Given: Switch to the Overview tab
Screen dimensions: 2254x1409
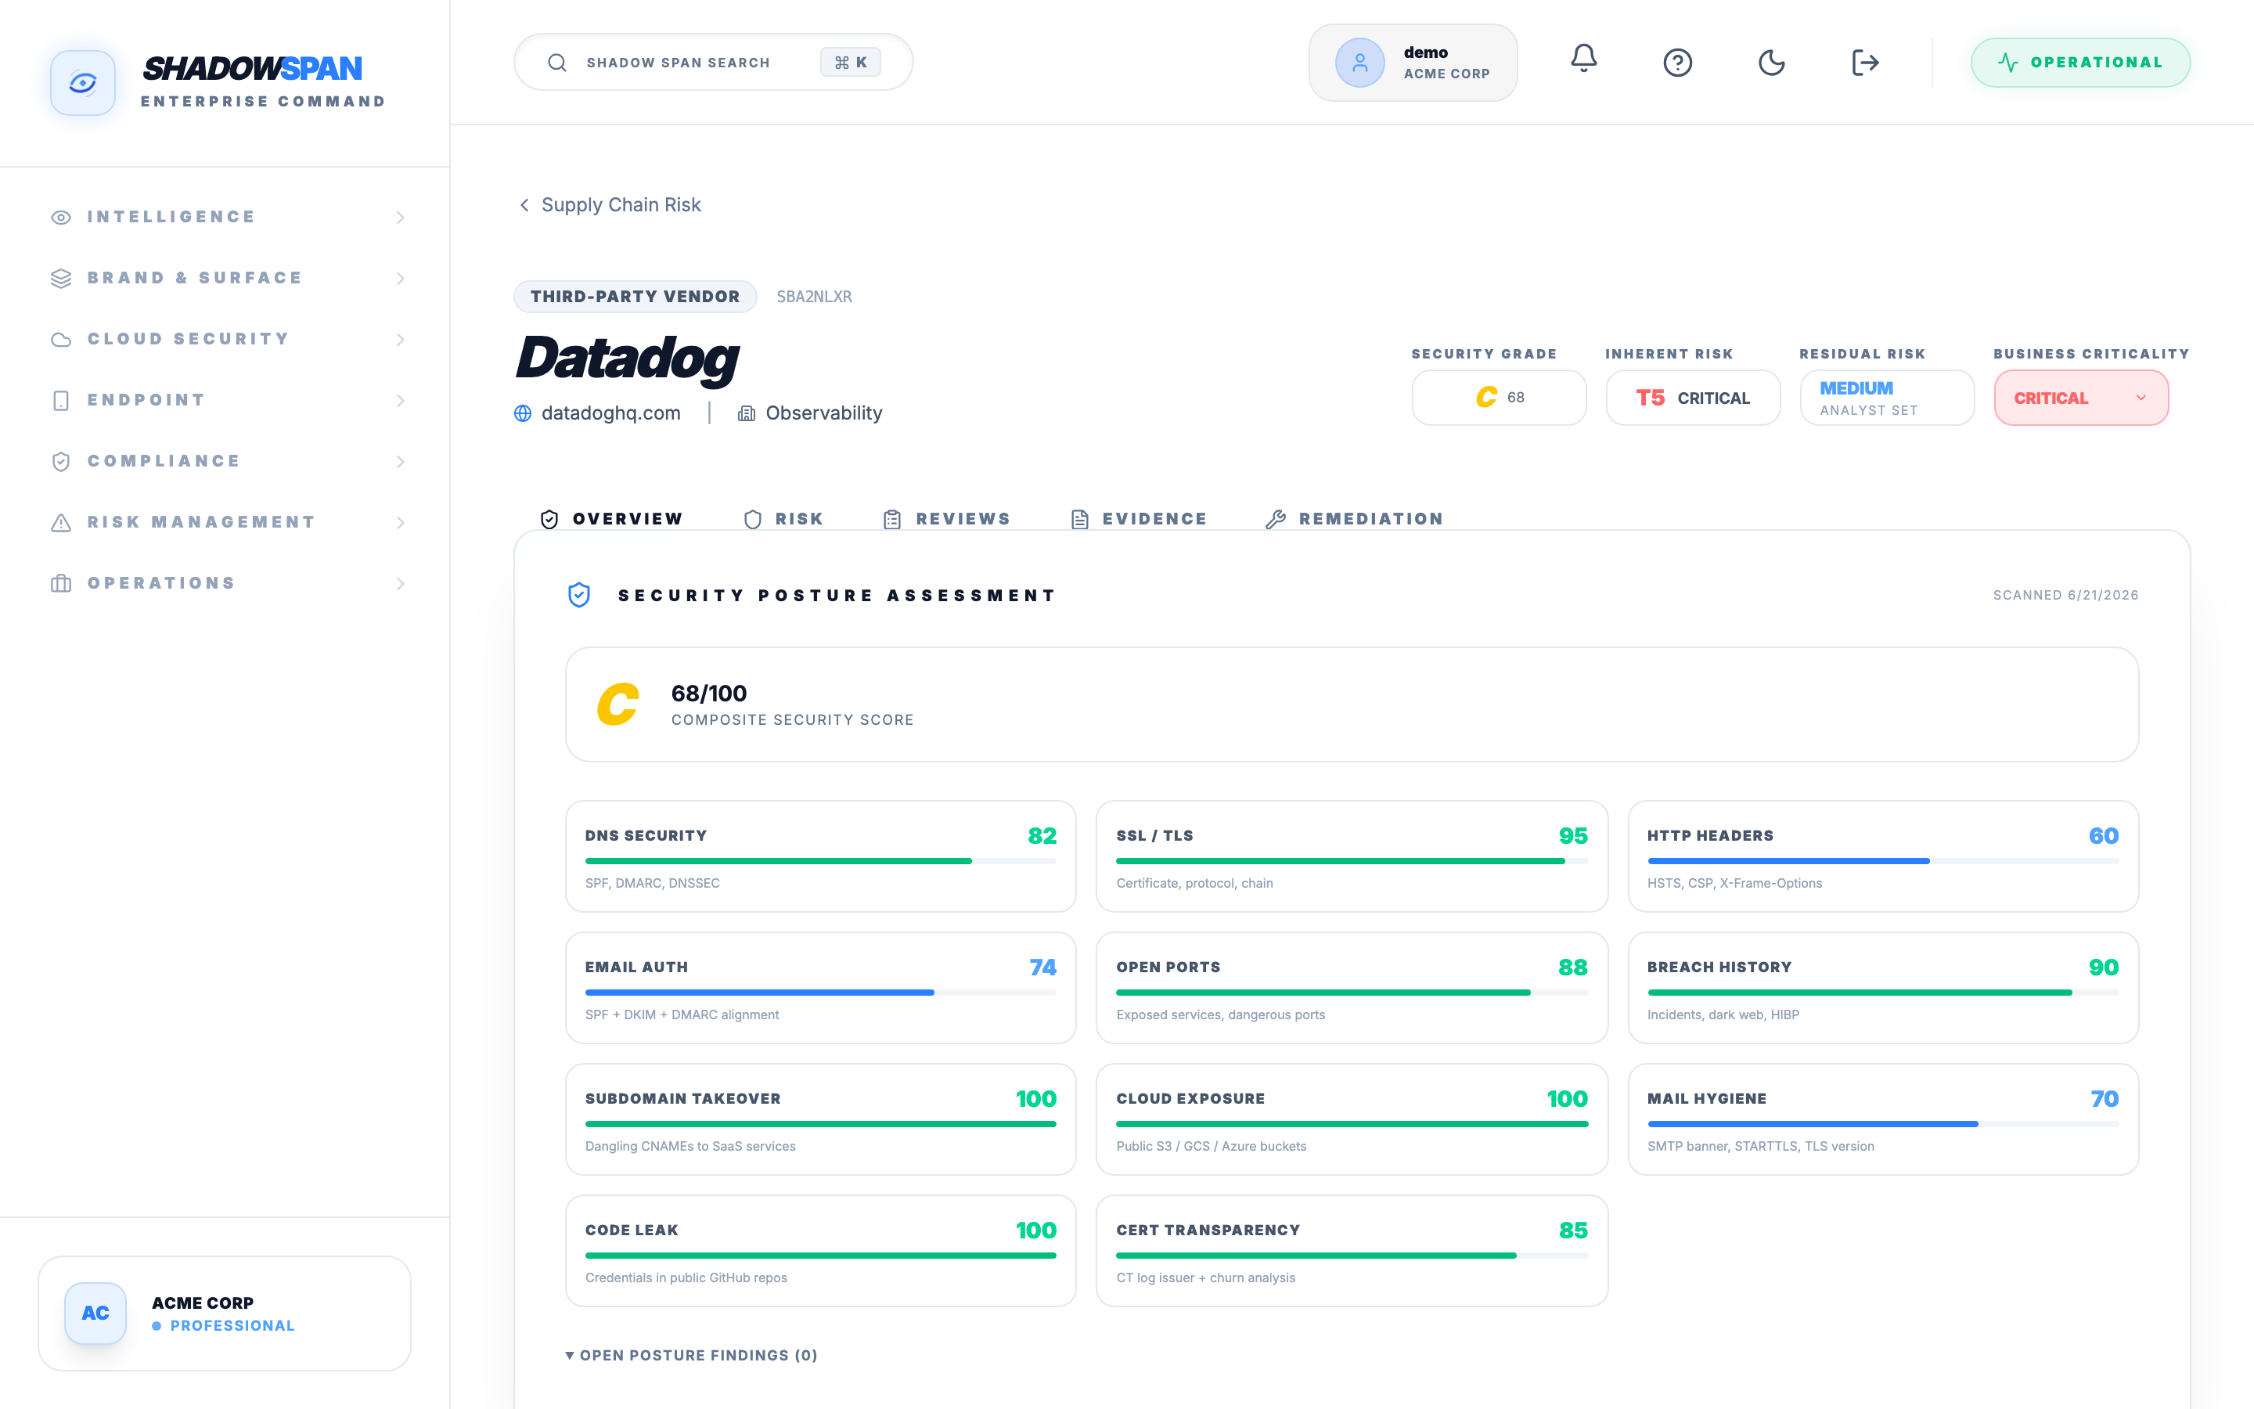Looking at the screenshot, I should (x=612, y=519).
